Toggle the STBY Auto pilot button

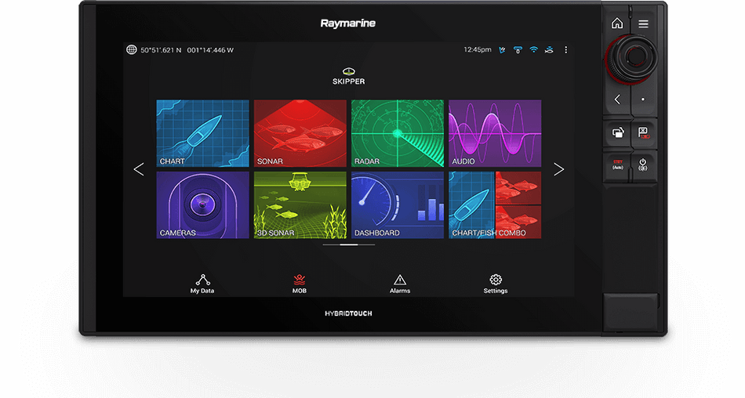tap(618, 165)
